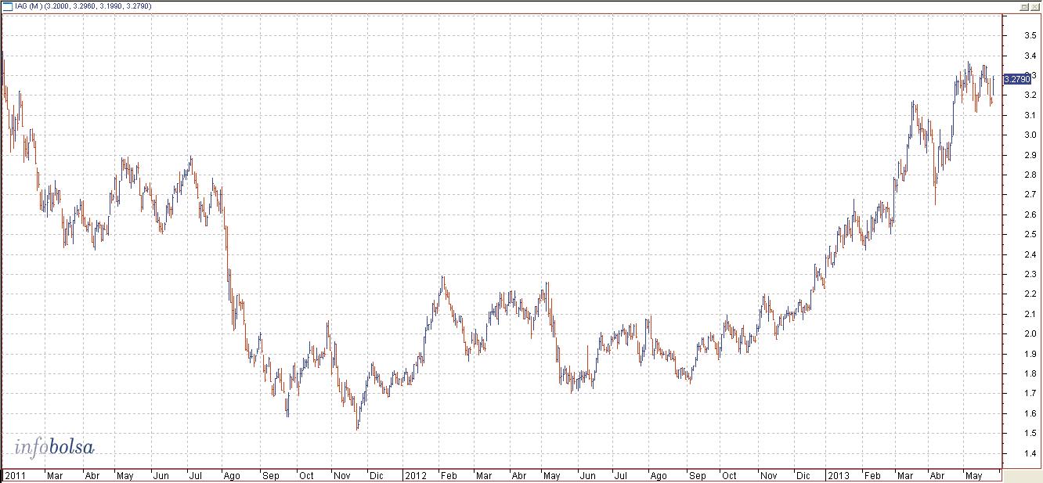Click the Feb label right after 2013

point(873,476)
